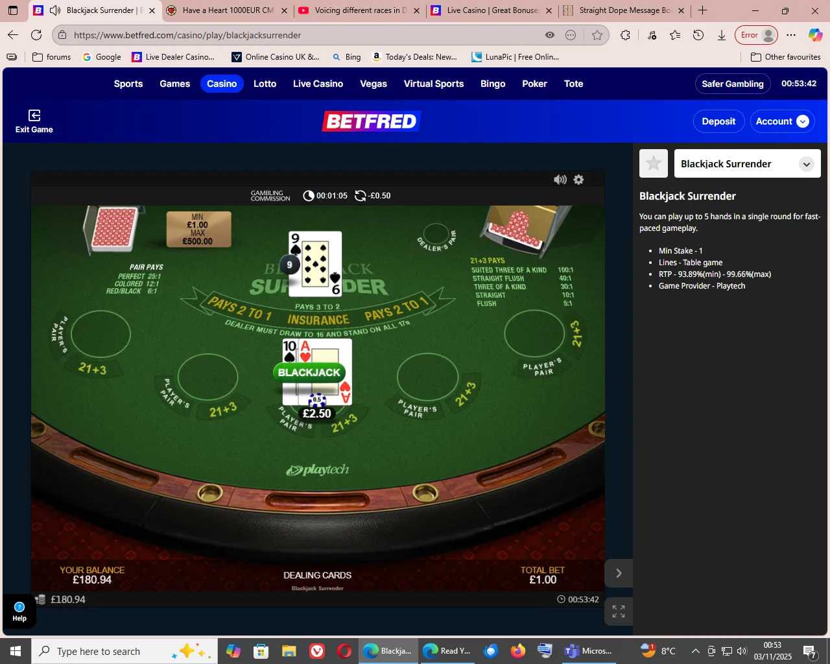Expand the side panel with the right chevron
The height and width of the screenshot is (664, 830).
pyautogui.click(x=619, y=573)
